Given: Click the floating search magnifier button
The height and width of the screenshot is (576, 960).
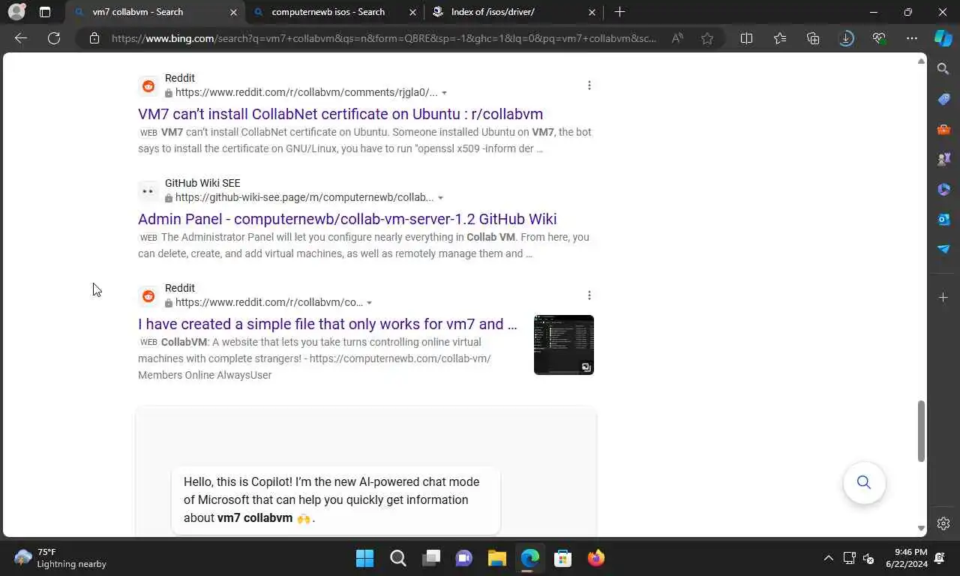Looking at the screenshot, I should point(864,482).
